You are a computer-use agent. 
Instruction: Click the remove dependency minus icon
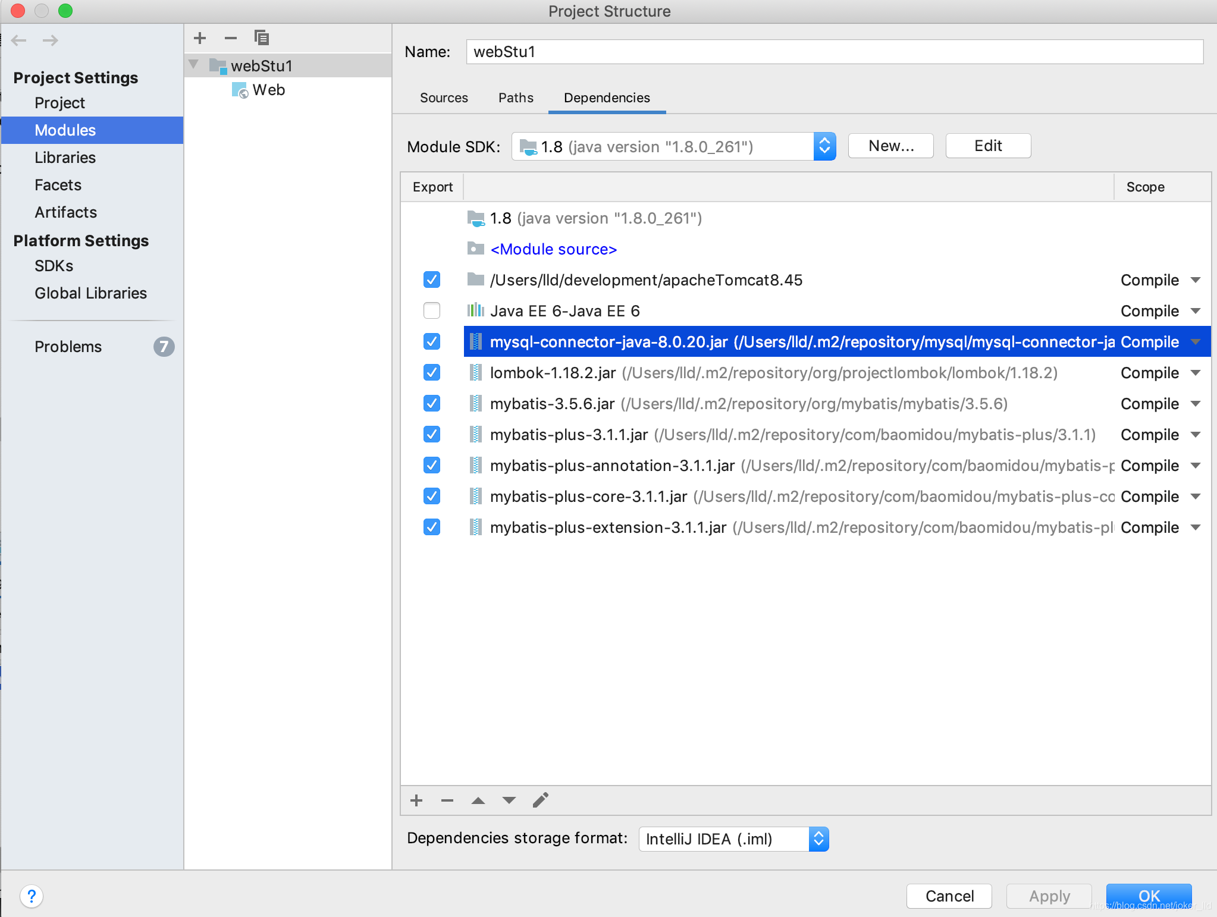coord(445,802)
